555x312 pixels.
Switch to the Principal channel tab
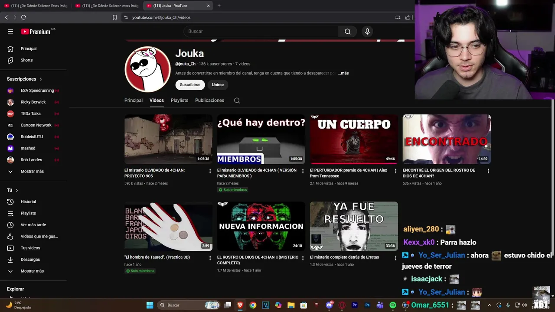(x=134, y=101)
